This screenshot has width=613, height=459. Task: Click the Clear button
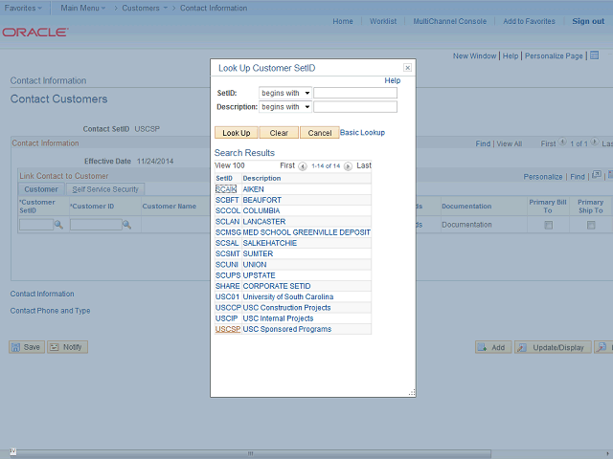pyautogui.click(x=279, y=133)
